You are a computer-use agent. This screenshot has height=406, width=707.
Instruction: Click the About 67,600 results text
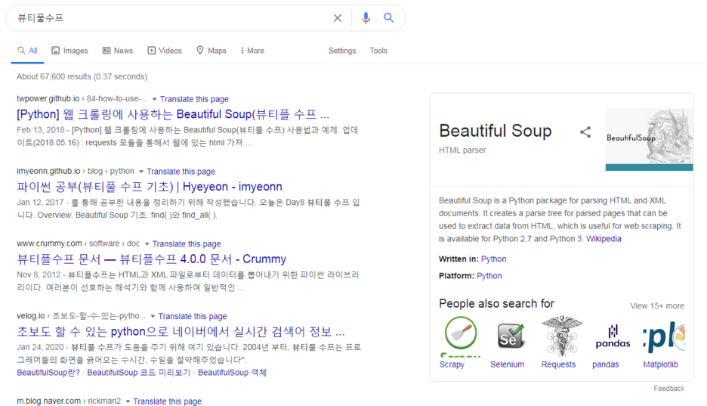point(82,76)
